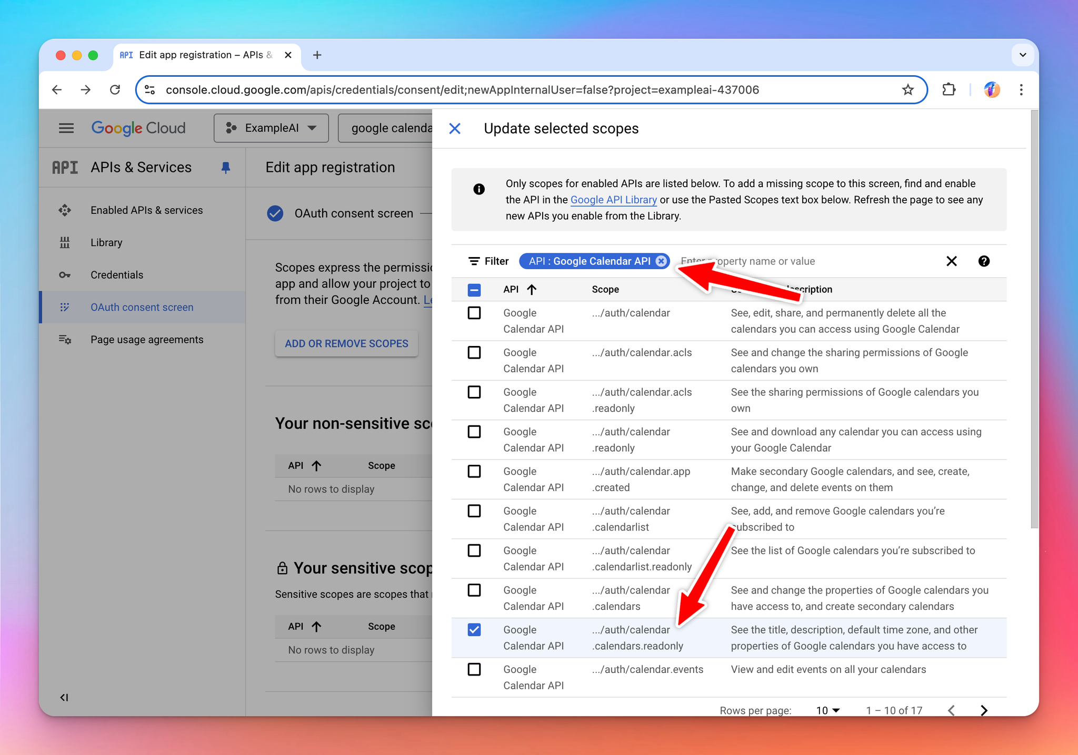Image resolution: width=1078 pixels, height=755 pixels.
Task: Bookmark this page with the star icon
Action: click(x=907, y=90)
